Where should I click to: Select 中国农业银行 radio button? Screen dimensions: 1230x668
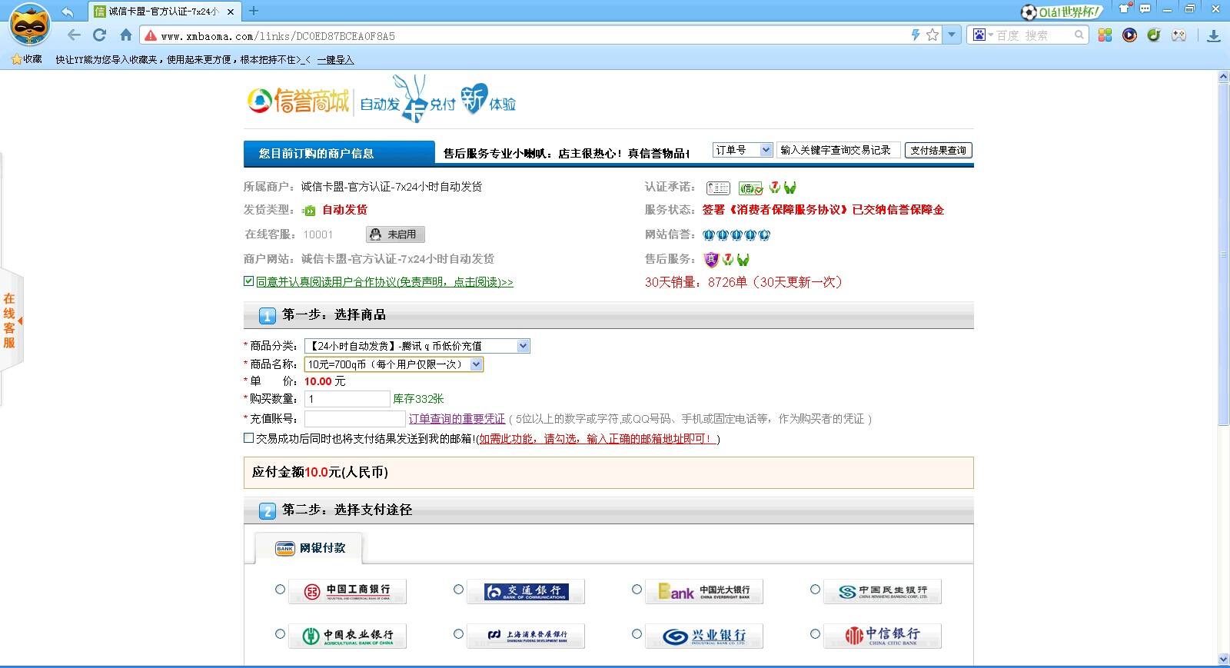click(x=280, y=634)
